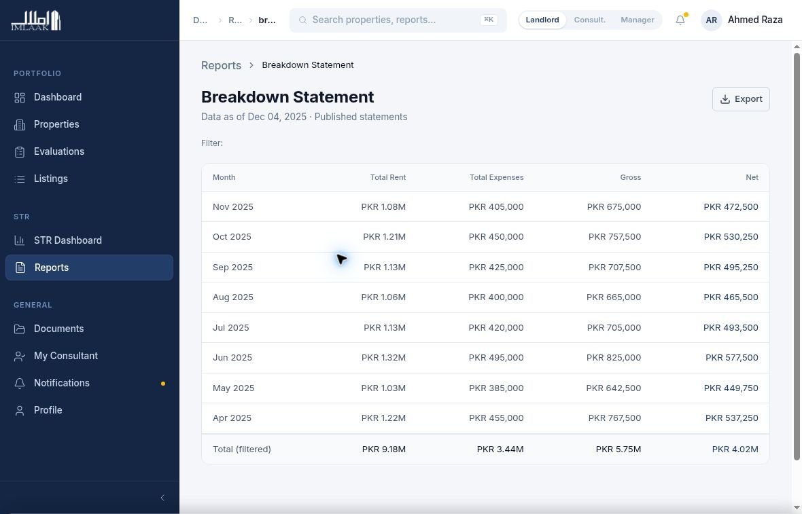
Task: Switch to the Manager role
Action: tap(638, 20)
